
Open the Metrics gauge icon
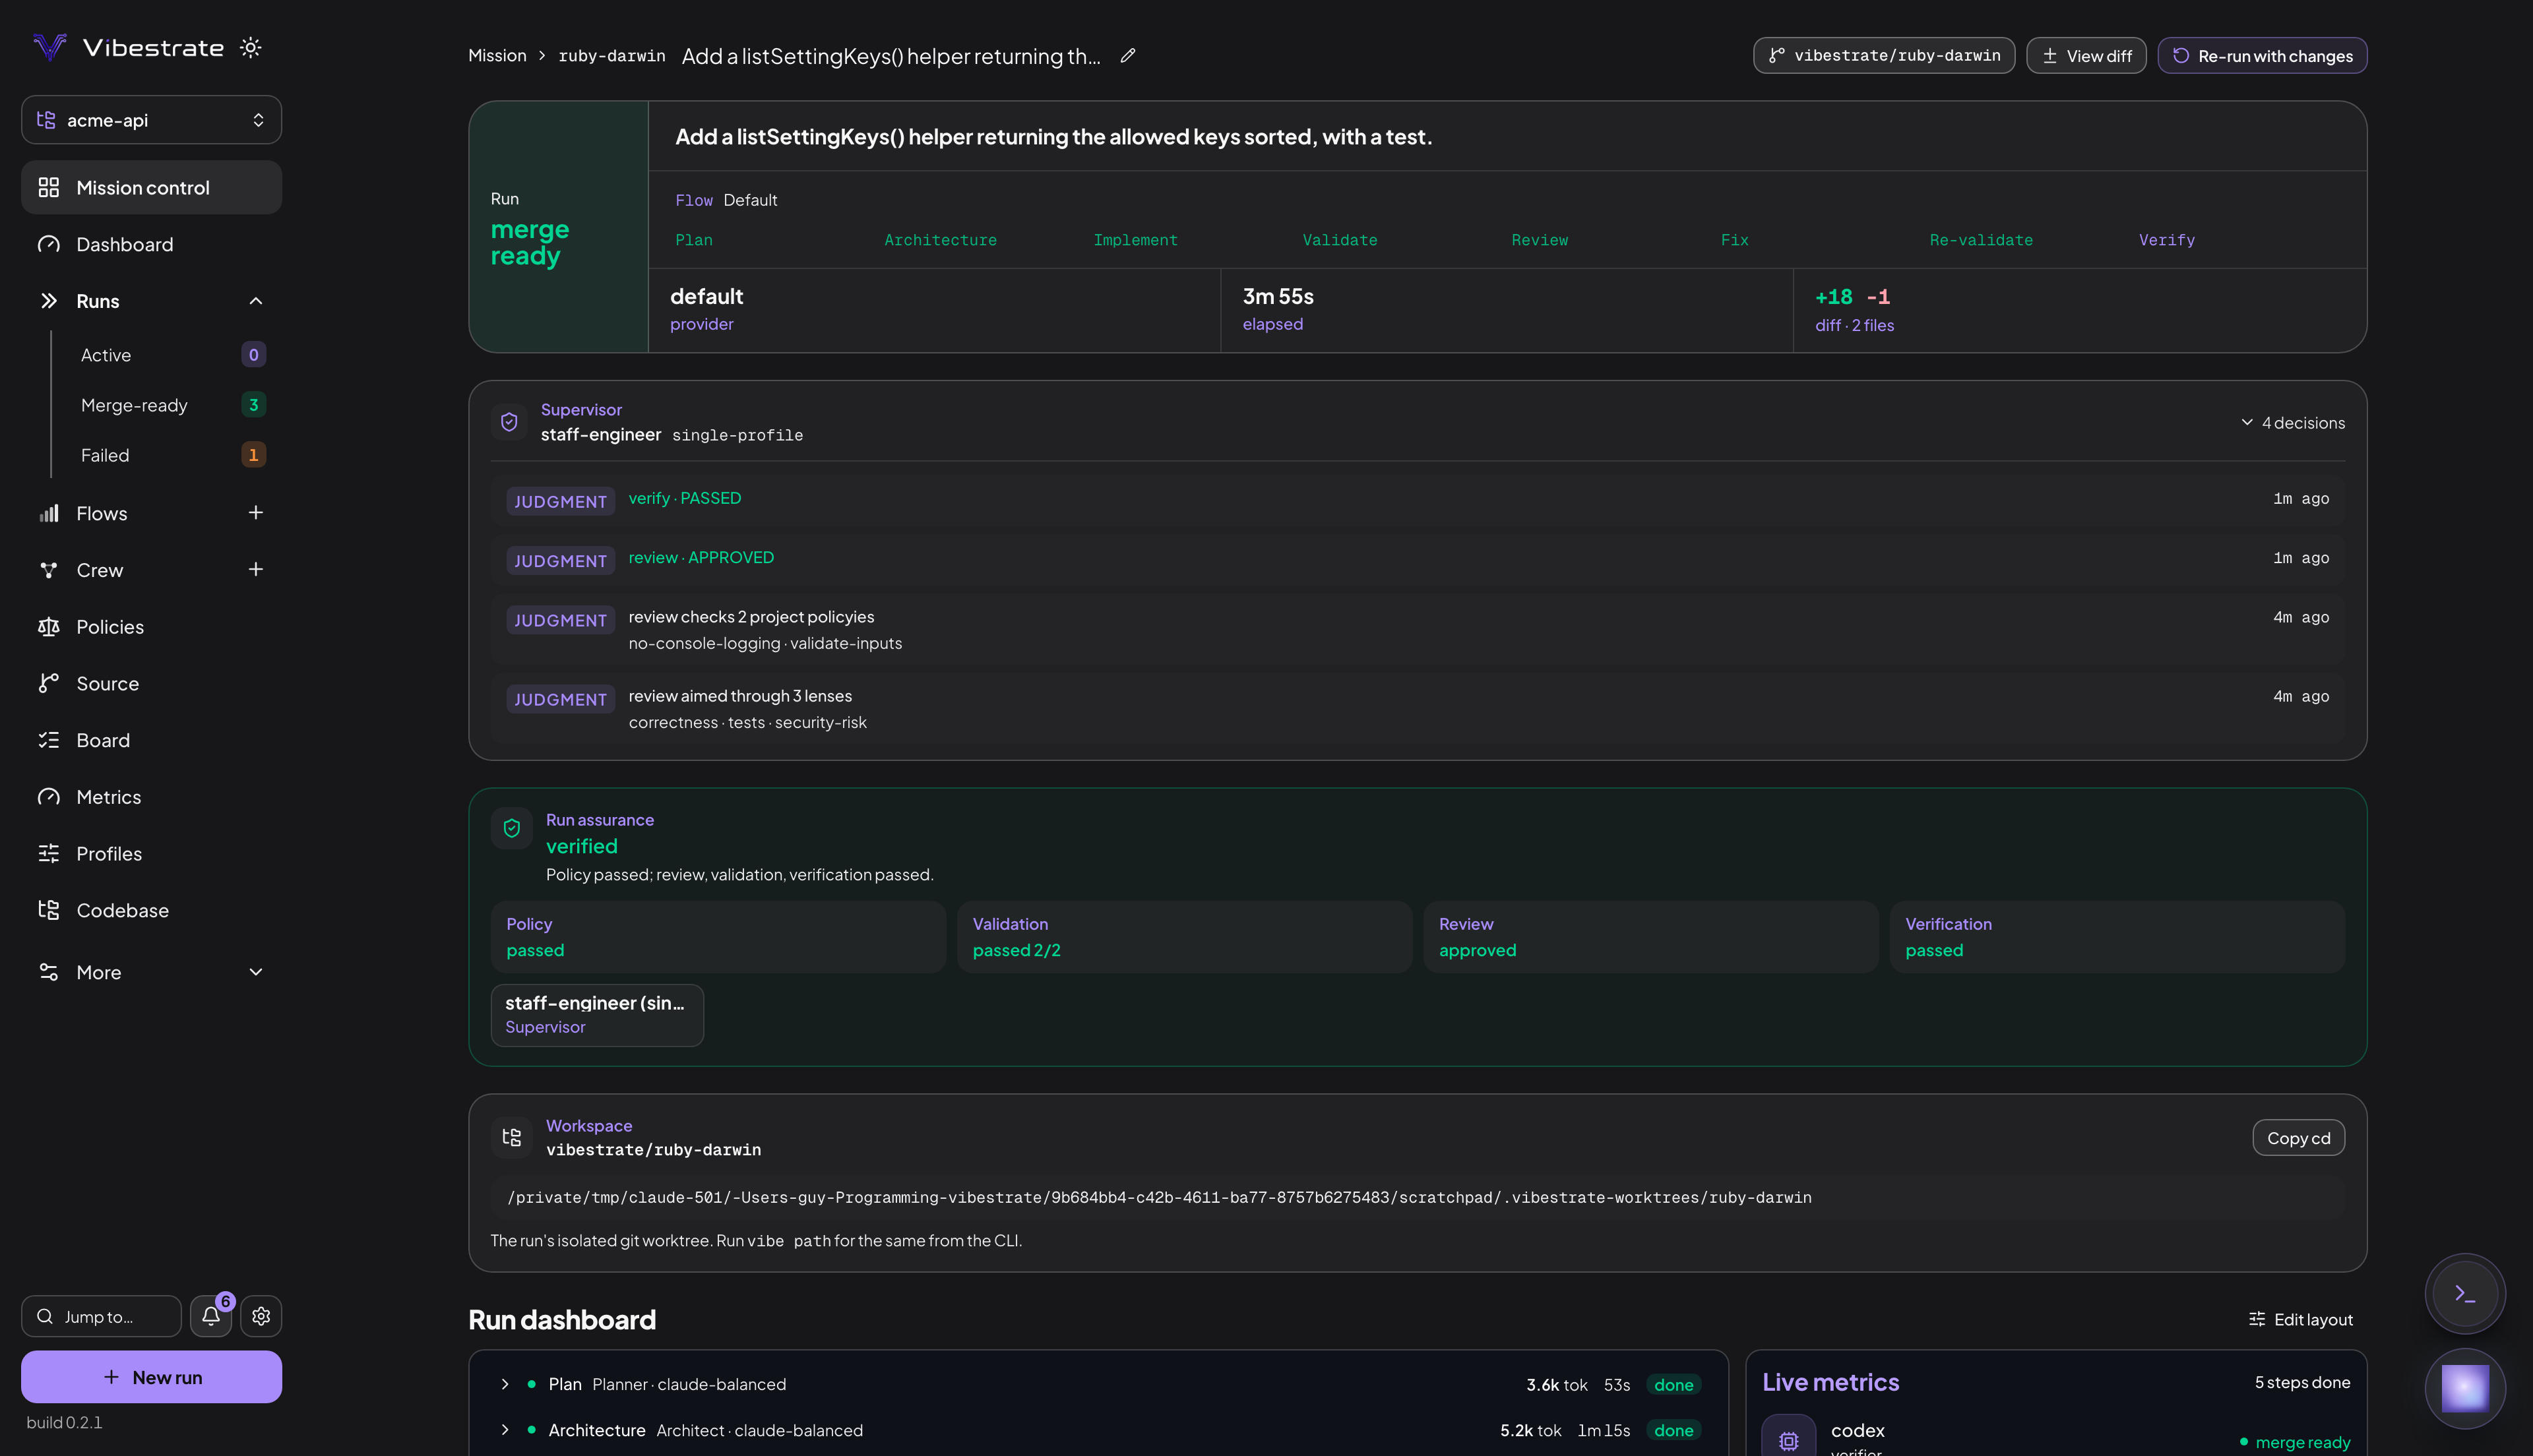tap(48, 797)
